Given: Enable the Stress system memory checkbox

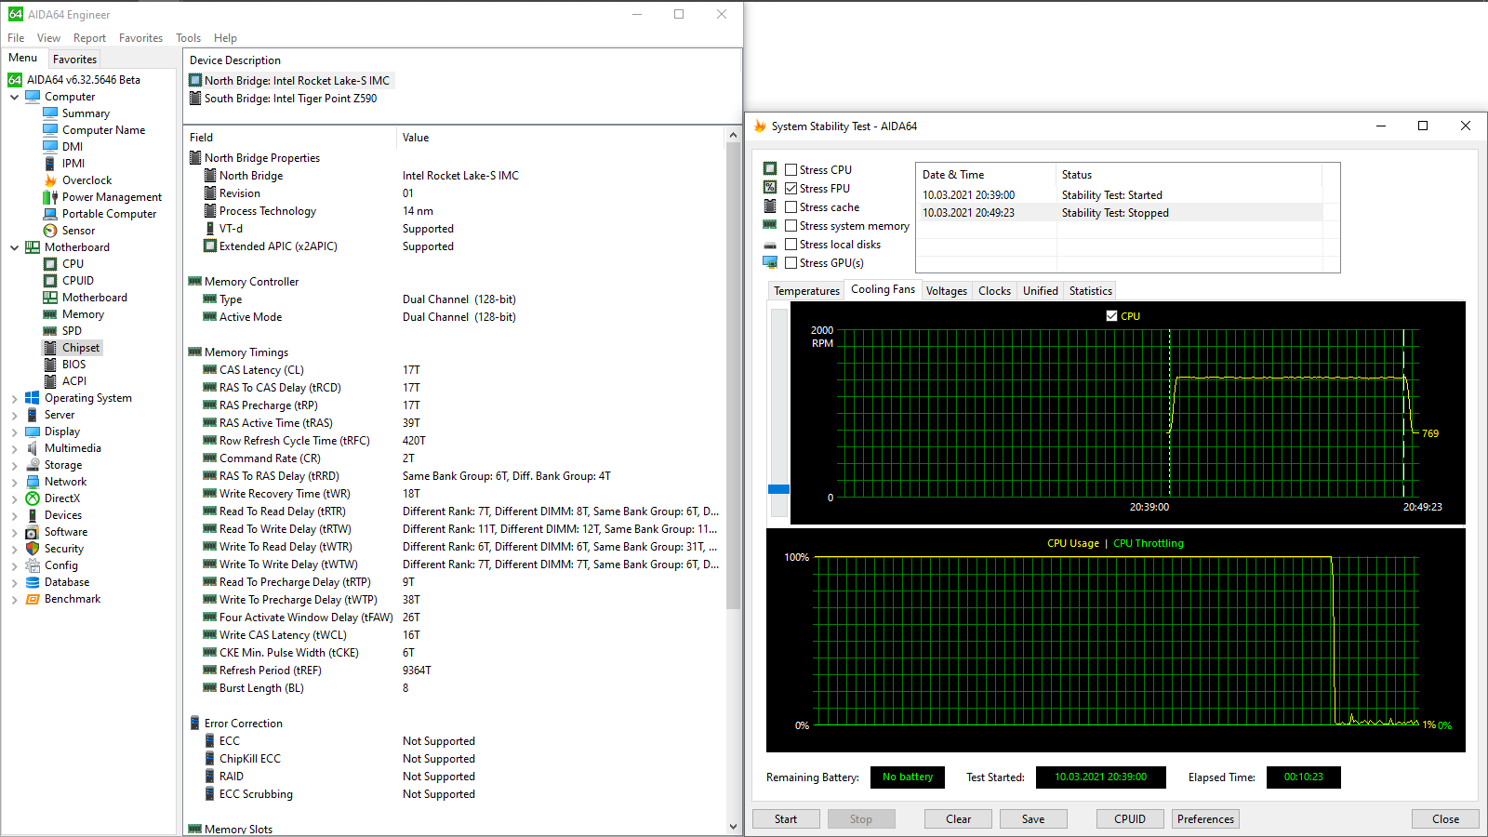Looking at the screenshot, I should pyautogui.click(x=790, y=226).
